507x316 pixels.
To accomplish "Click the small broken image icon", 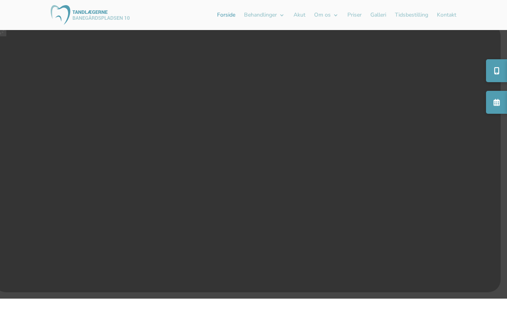I will point(3,33).
